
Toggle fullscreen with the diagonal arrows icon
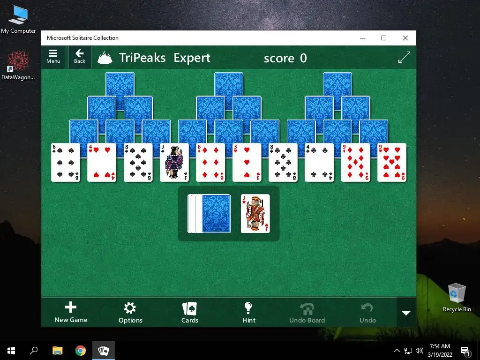404,58
